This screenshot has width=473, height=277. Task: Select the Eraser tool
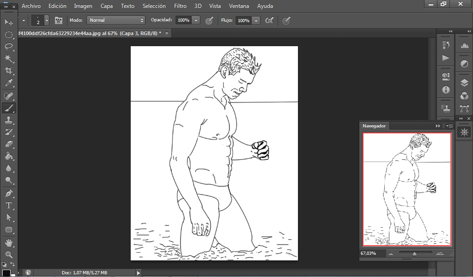(9, 144)
